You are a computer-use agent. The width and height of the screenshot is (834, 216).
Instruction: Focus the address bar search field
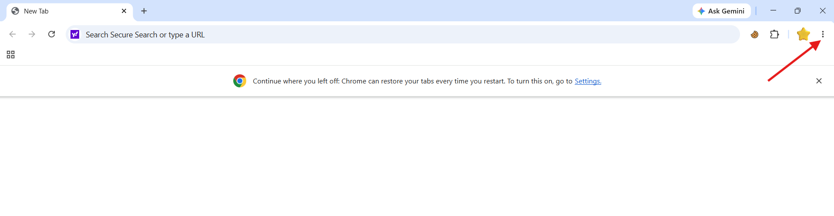coord(402,34)
